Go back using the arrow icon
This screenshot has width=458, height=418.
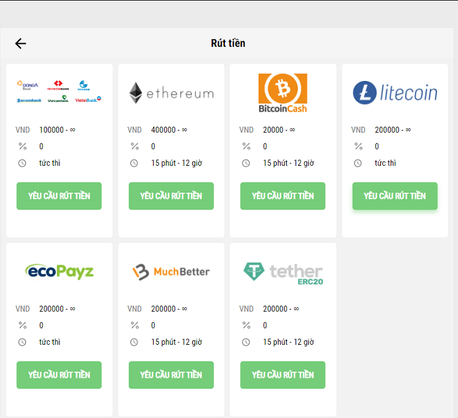pos(20,44)
